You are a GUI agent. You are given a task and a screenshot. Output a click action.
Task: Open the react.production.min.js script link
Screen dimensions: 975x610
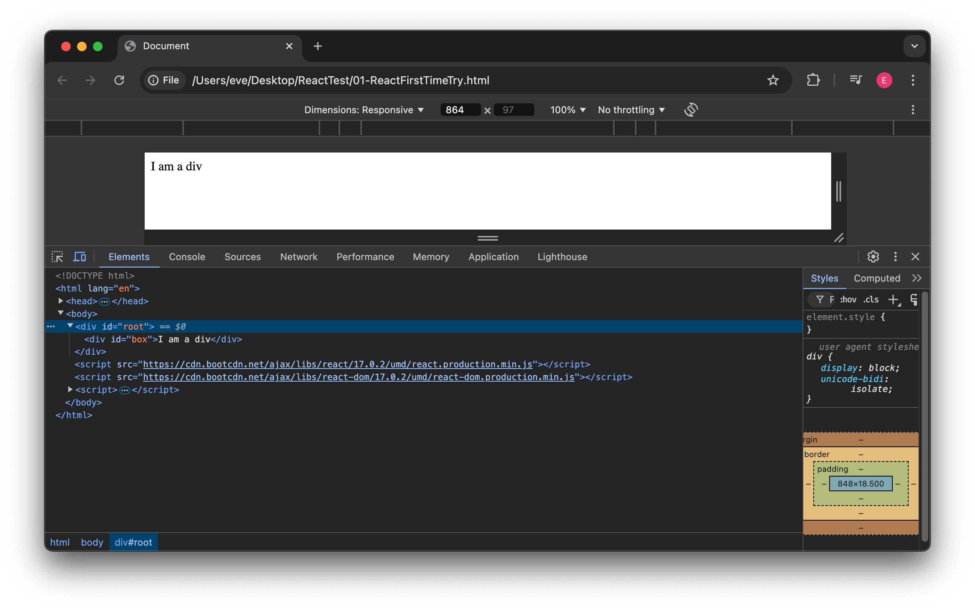click(x=338, y=364)
